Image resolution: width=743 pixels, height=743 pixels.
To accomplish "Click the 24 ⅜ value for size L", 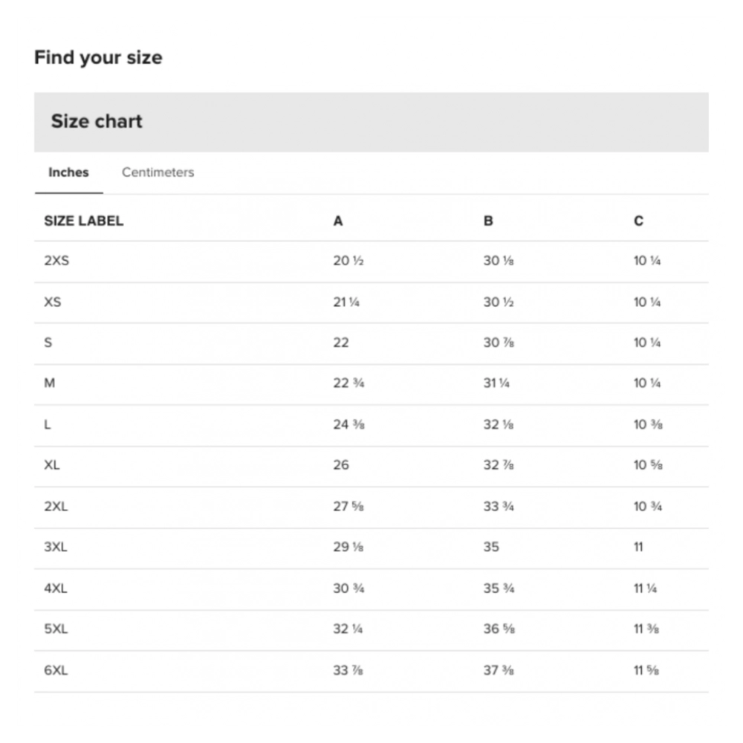I will point(348,424).
